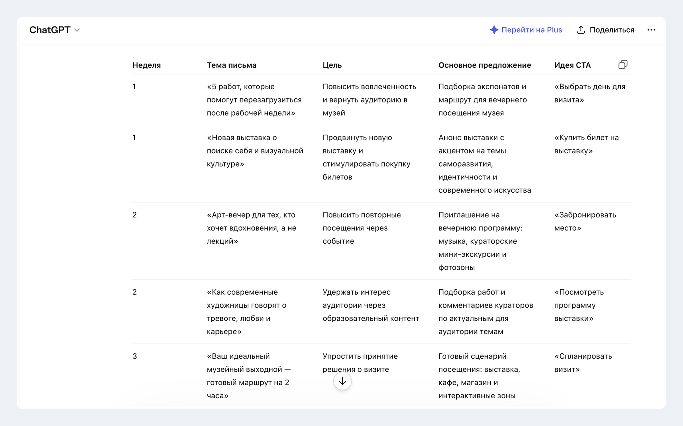This screenshot has width=683, height=426.
Task: Click the «Спланировать визит» cell
Action: pos(583,363)
